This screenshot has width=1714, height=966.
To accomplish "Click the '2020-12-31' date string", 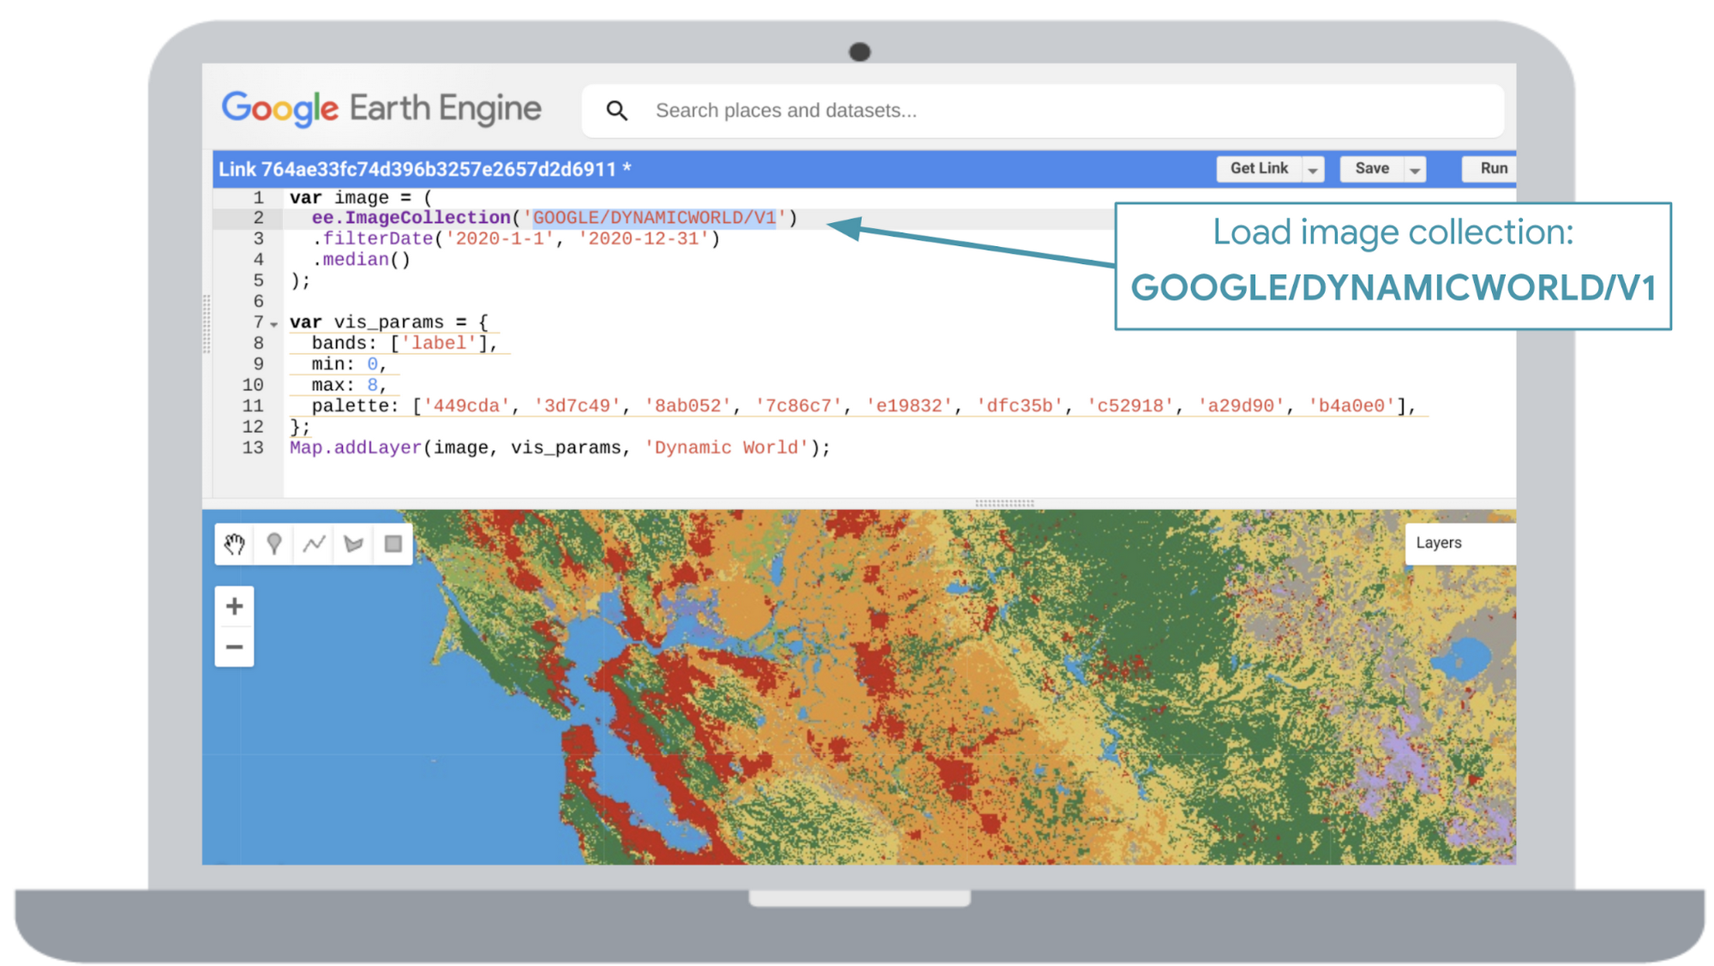I will pos(643,239).
